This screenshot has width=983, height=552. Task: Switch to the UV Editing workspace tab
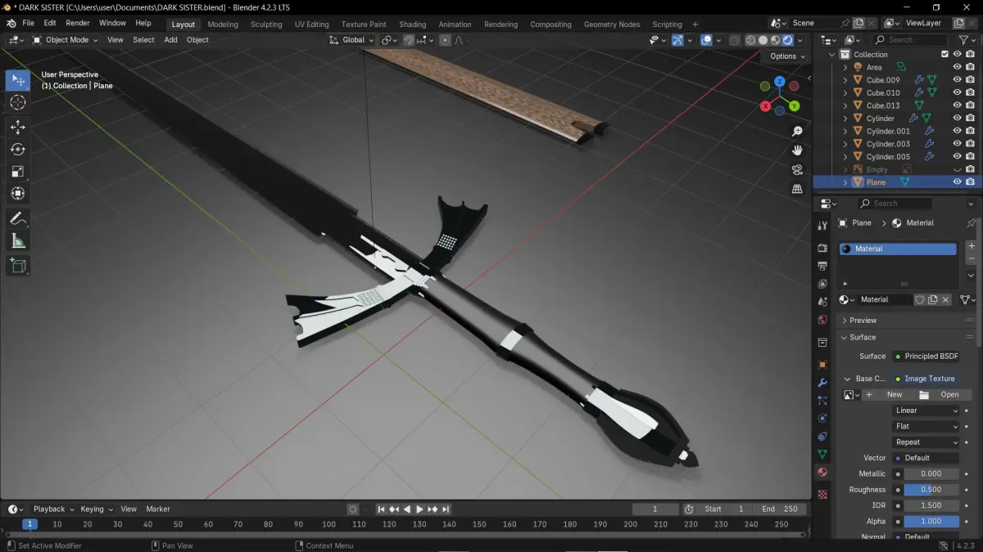312,25
